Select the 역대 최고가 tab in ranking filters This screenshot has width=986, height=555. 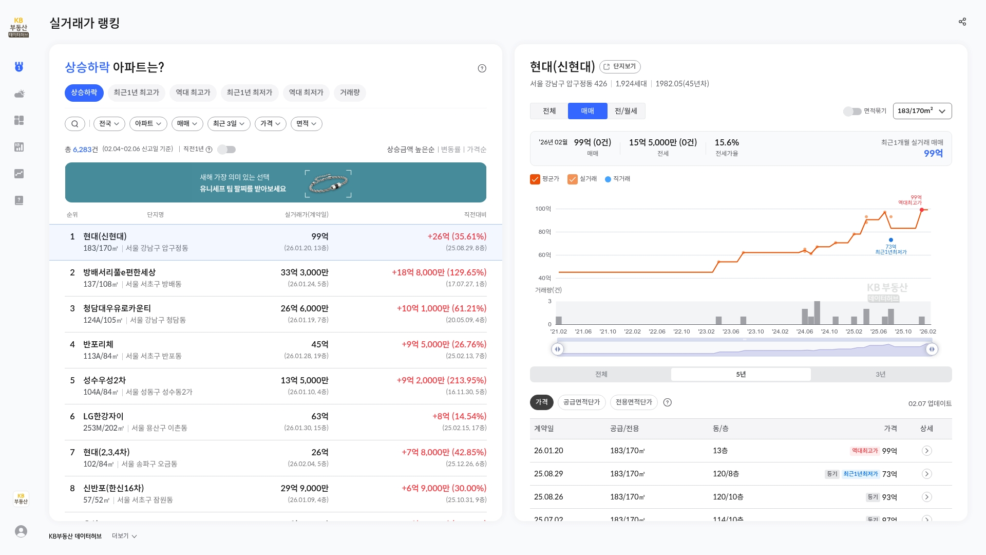coord(193,92)
